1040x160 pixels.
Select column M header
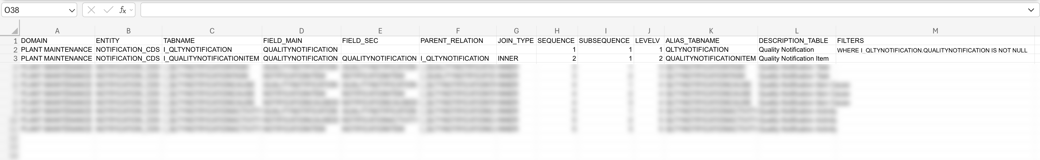click(935, 31)
